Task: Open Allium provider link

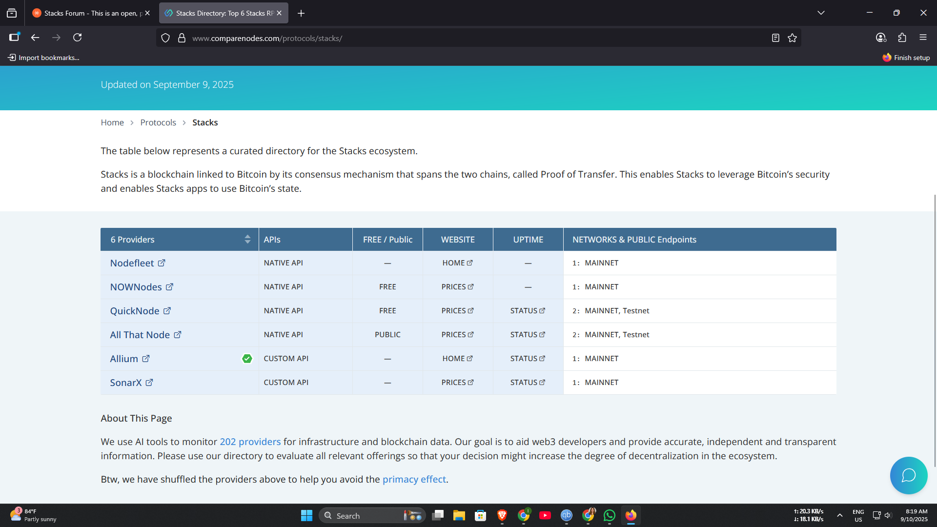Action: pyautogui.click(x=130, y=359)
